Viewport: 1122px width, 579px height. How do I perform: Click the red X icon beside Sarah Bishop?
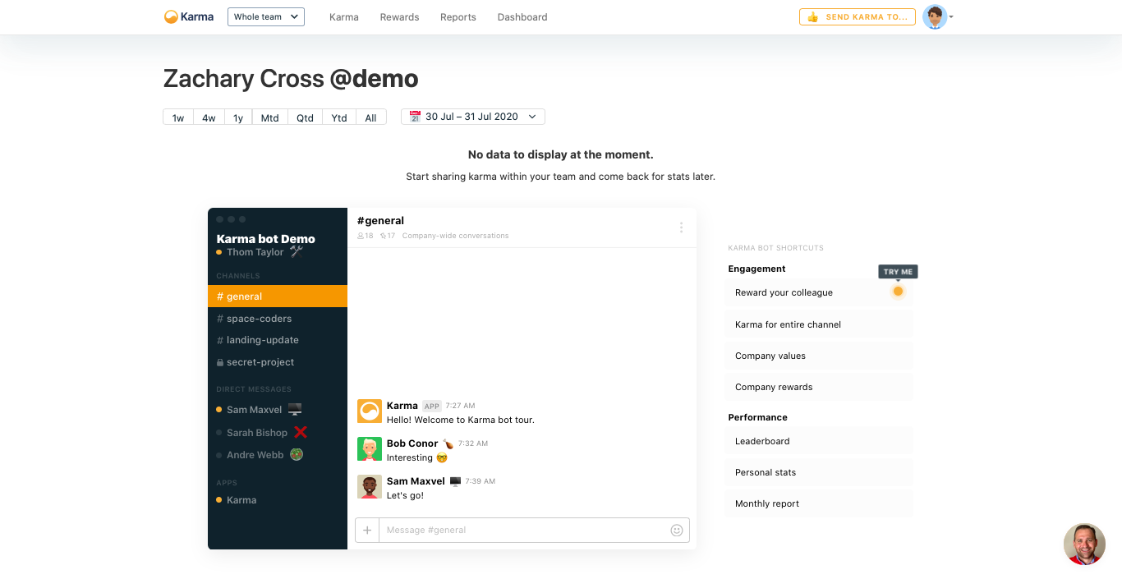pyautogui.click(x=301, y=432)
